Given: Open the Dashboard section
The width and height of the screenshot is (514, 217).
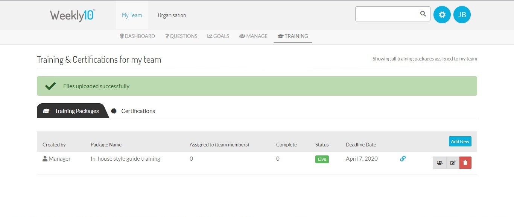Looking at the screenshot, I should [x=137, y=36].
